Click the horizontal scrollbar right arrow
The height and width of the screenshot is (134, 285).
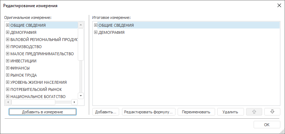tap(74, 102)
